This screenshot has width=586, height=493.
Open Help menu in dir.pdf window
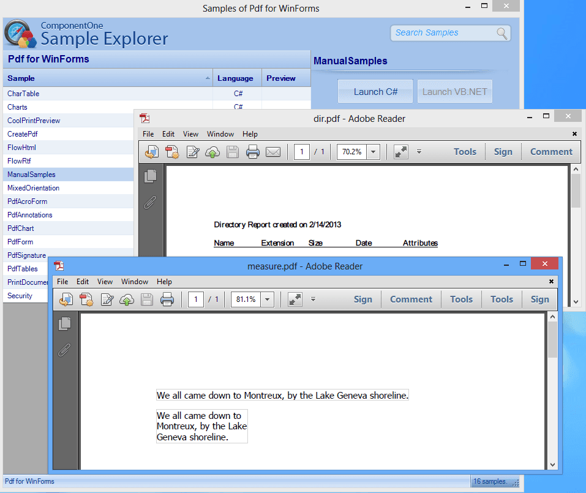250,134
